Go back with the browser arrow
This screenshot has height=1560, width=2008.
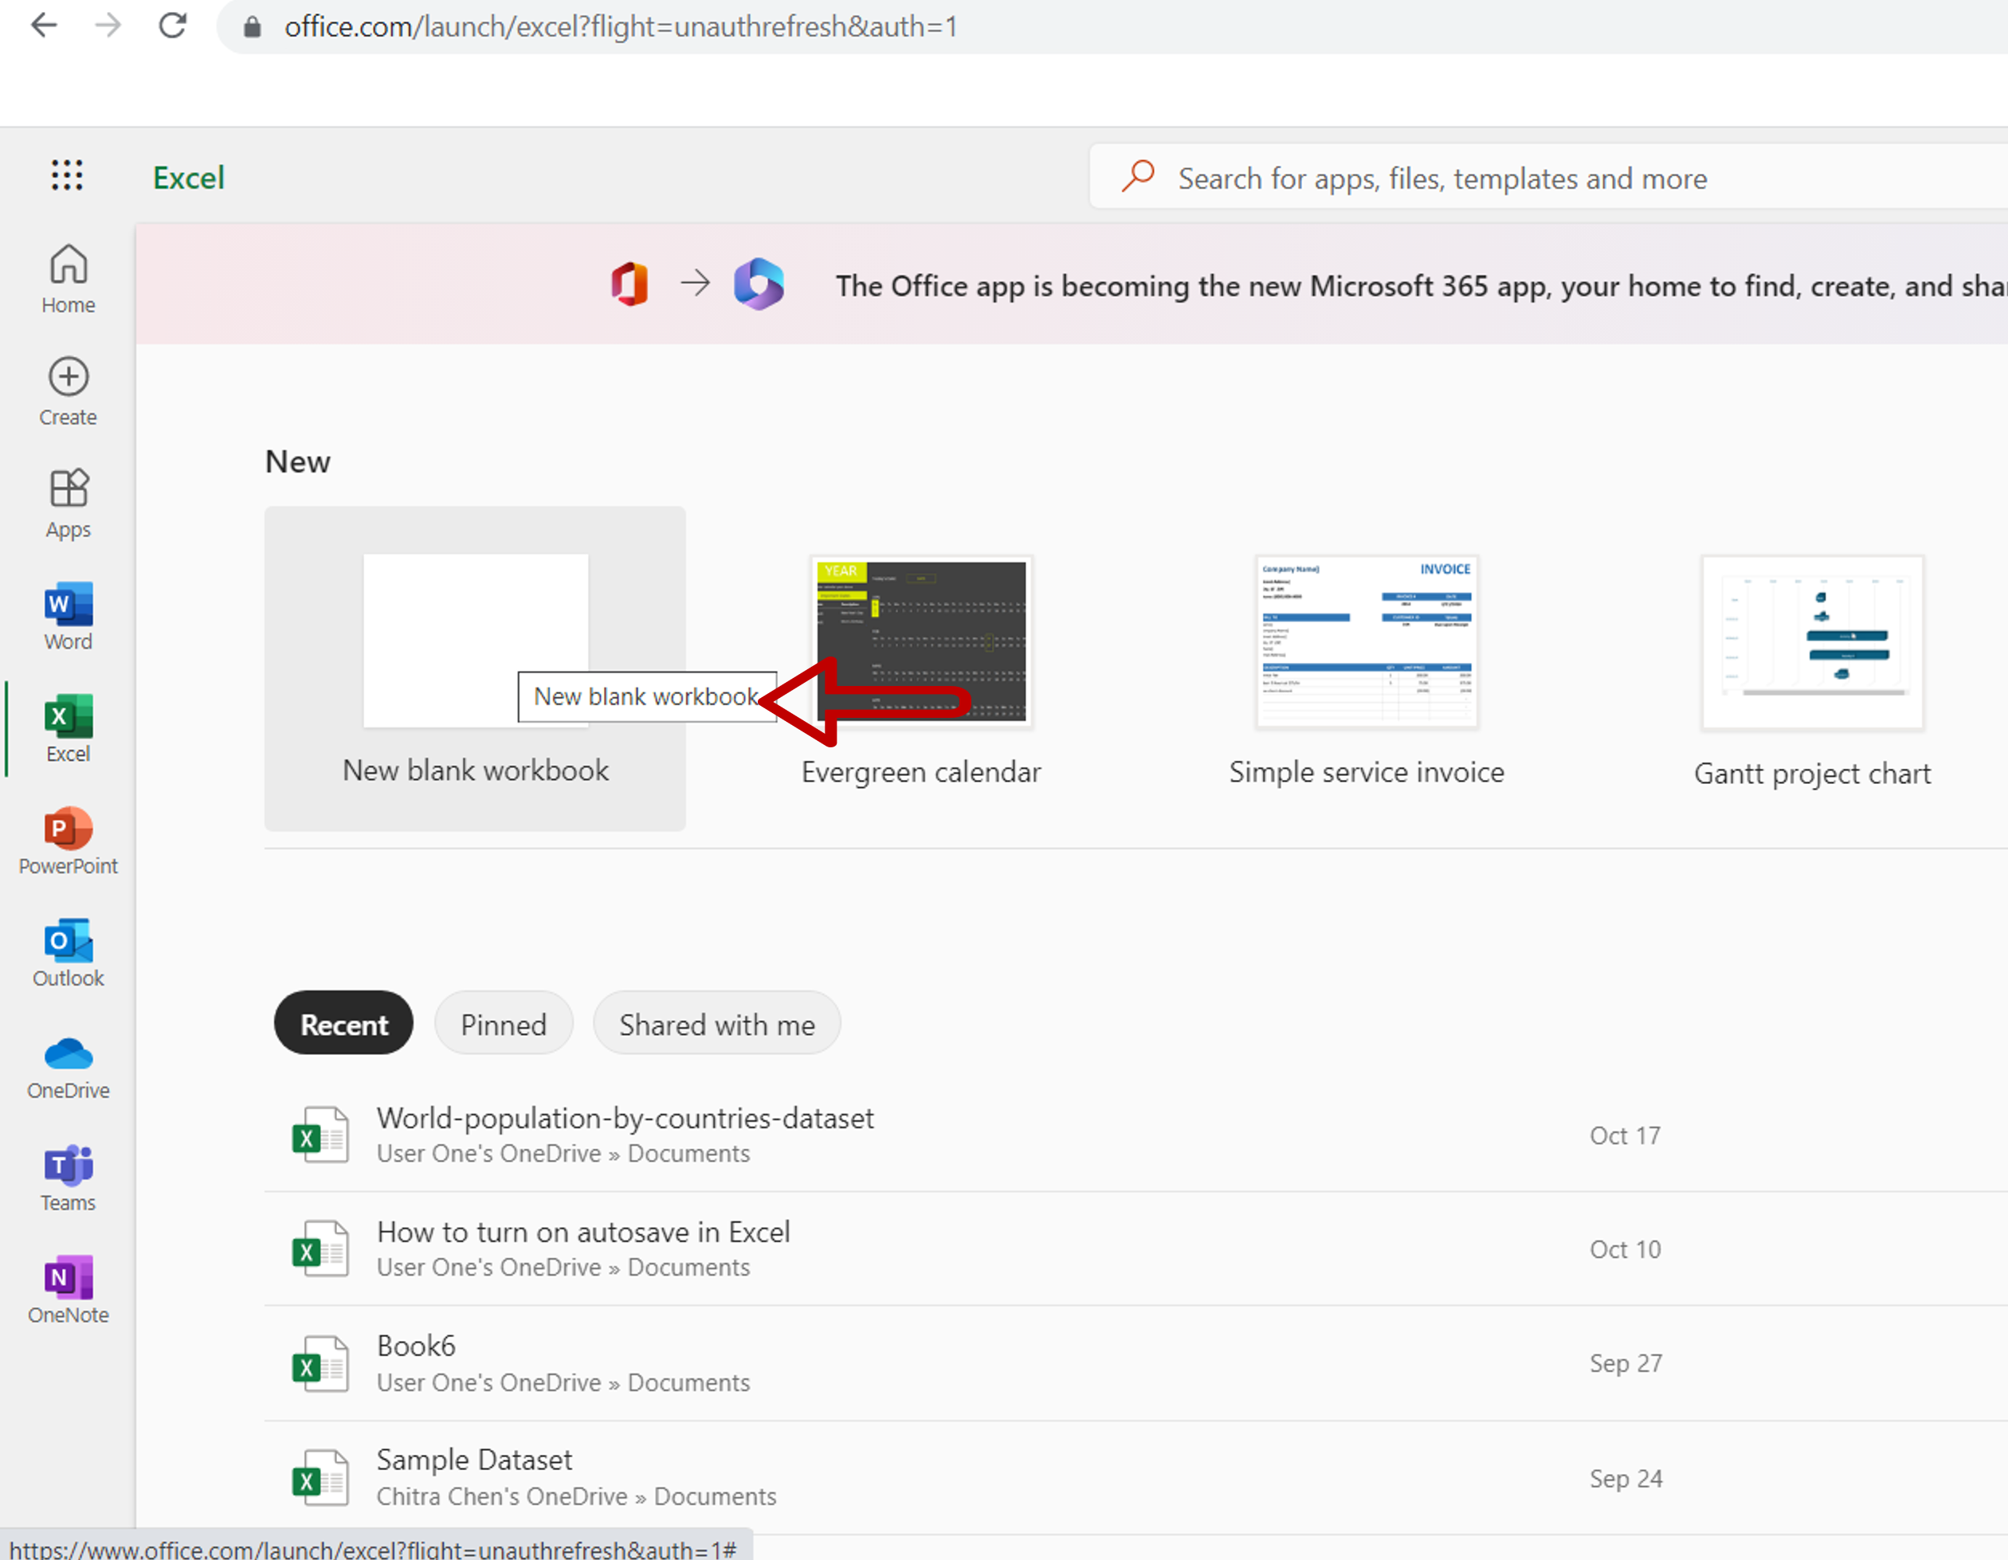click(x=44, y=25)
